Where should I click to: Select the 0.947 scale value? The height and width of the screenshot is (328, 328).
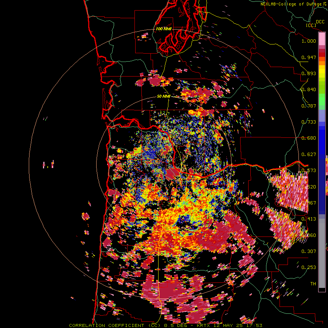309,57
